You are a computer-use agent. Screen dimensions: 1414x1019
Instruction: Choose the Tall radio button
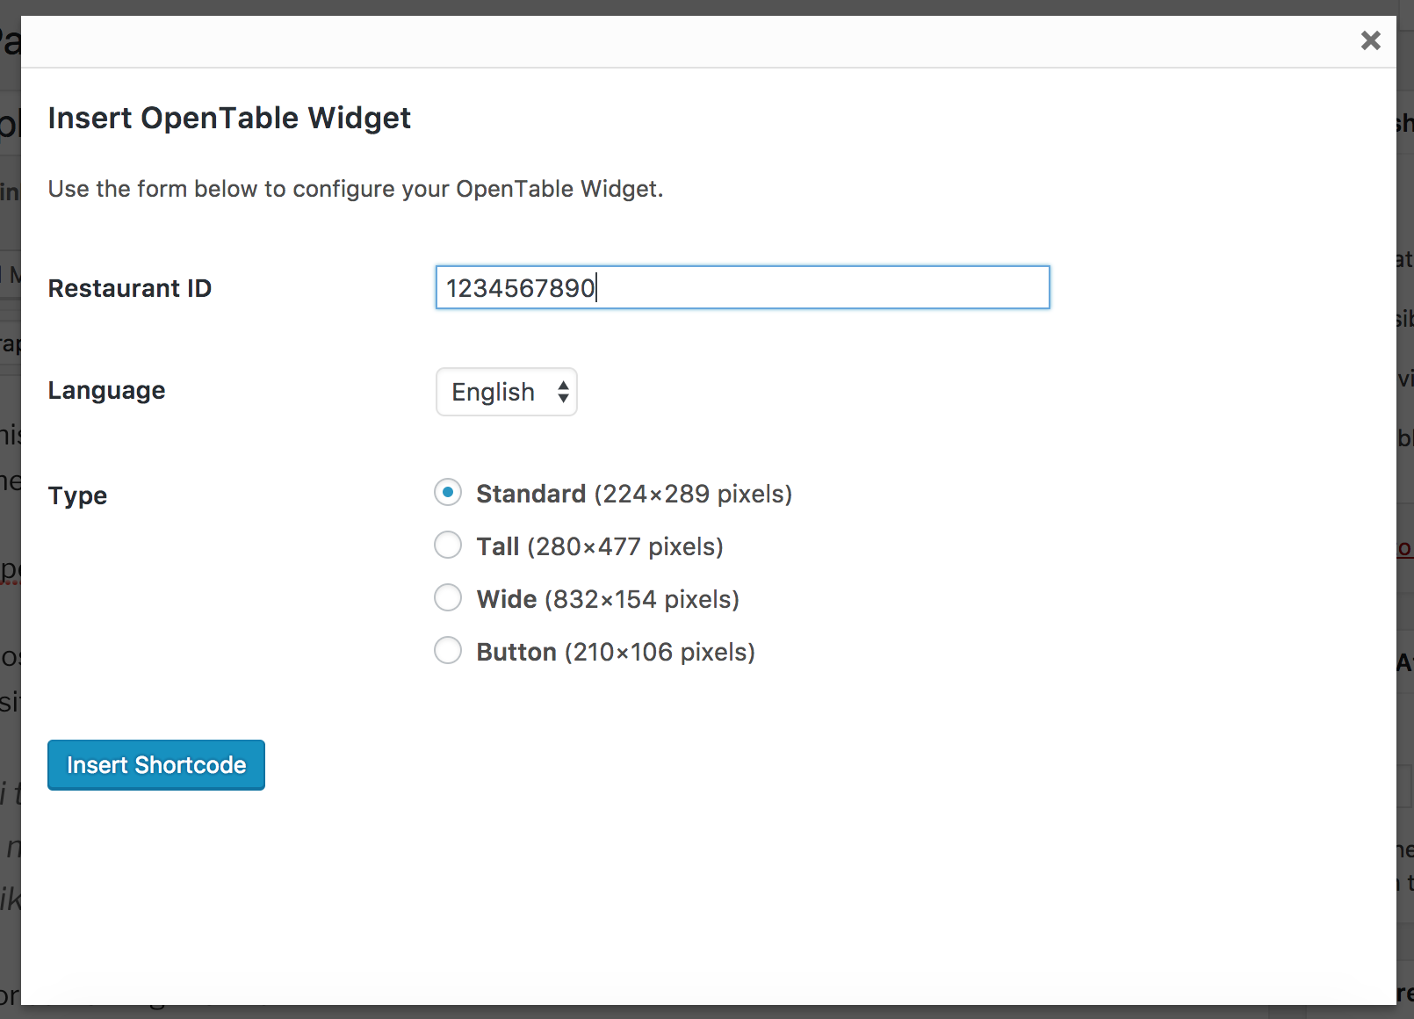tap(448, 546)
